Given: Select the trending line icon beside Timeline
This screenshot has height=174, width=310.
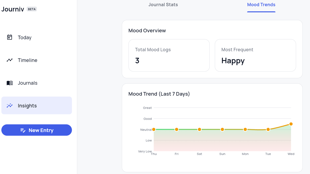Looking at the screenshot, I should (x=9, y=60).
